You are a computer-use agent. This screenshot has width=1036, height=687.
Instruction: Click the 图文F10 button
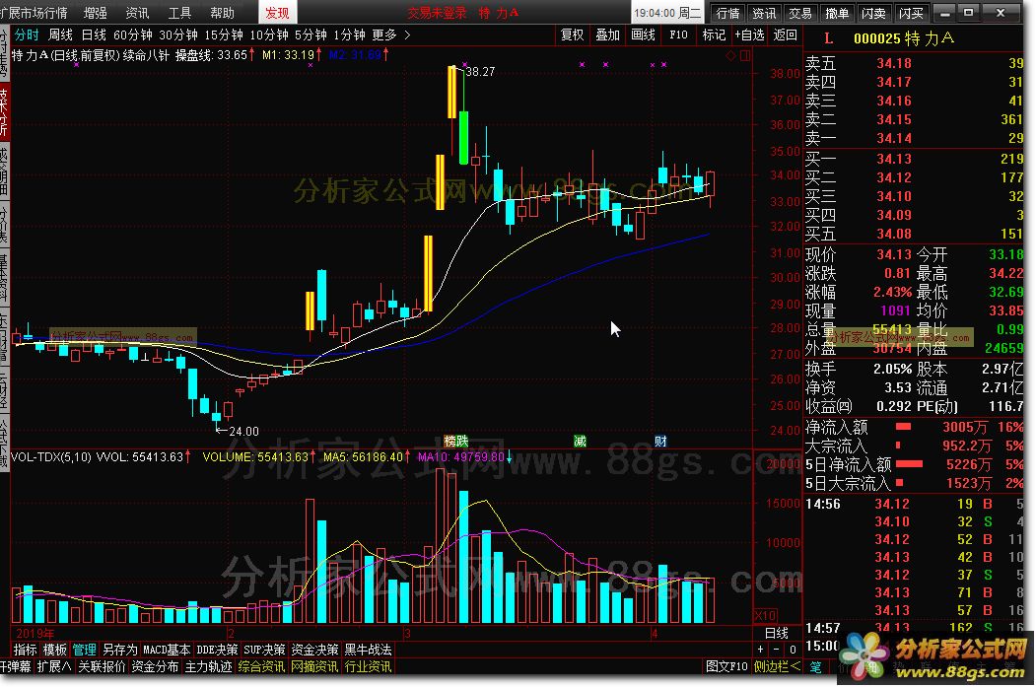coord(726,666)
